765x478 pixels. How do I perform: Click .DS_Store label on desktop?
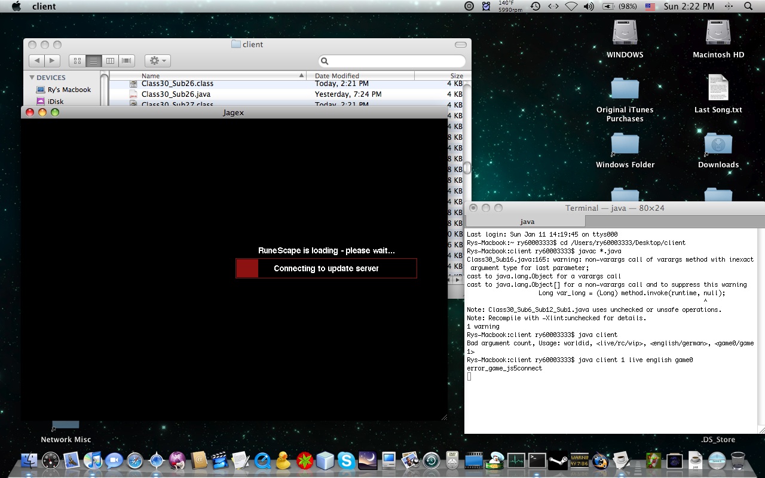(x=718, y=440)
